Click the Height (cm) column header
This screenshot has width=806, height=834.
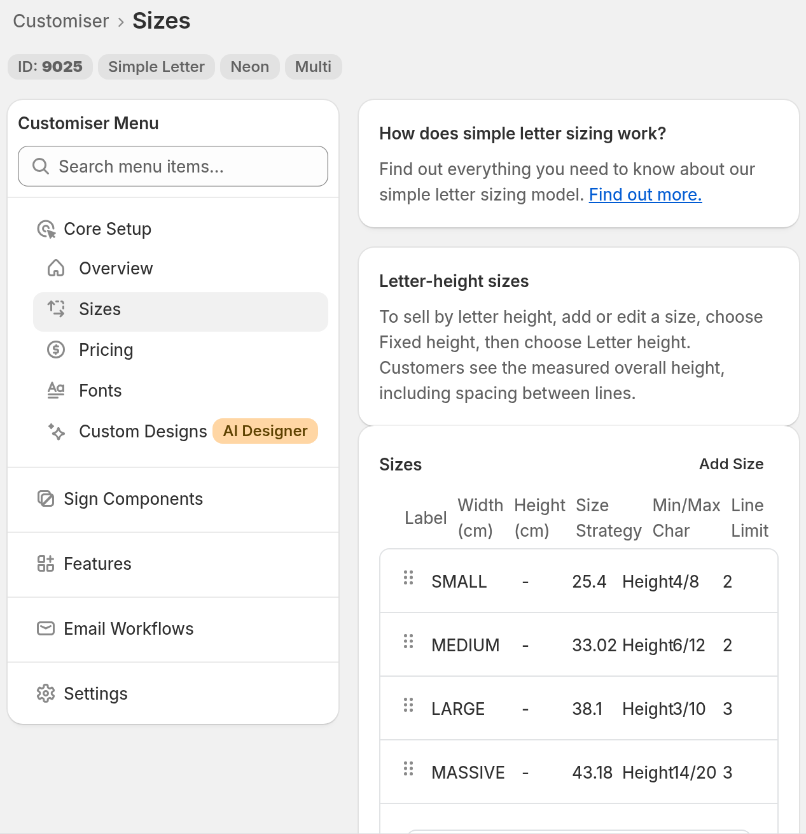(539, 518)
